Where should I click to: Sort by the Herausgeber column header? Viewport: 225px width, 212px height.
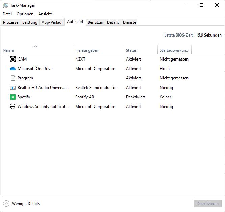point(98,50)
